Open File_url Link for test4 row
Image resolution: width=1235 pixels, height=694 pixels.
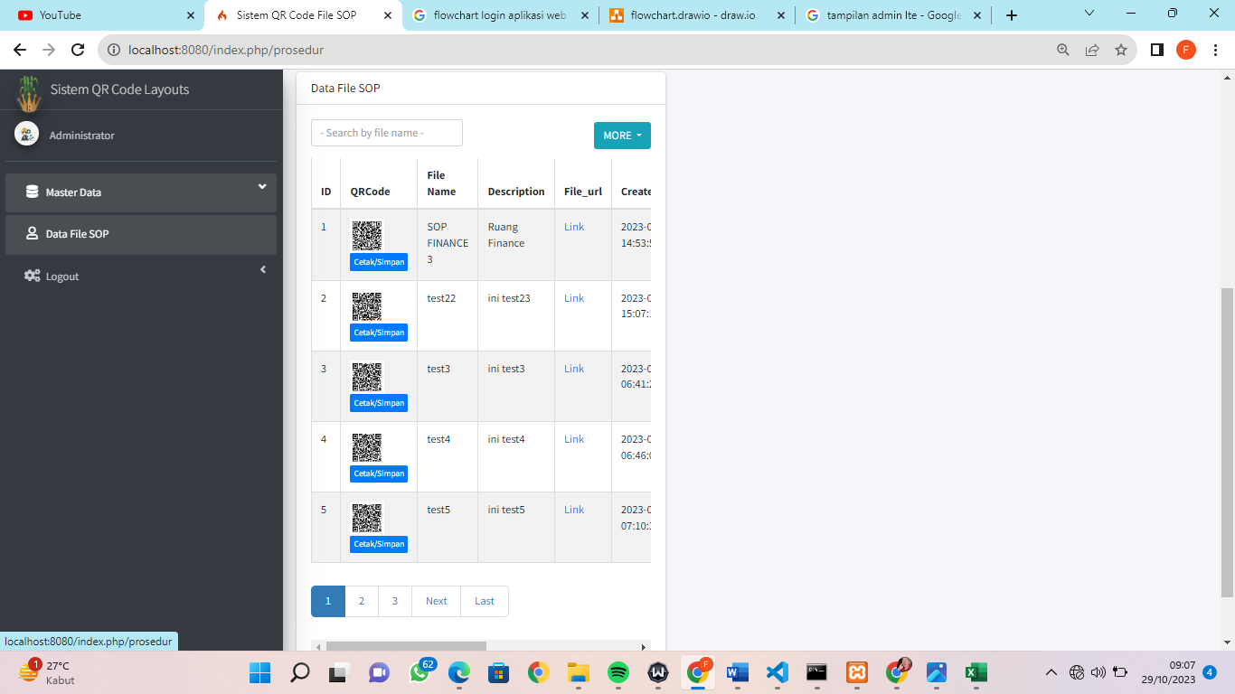click(x=574, y=439)
